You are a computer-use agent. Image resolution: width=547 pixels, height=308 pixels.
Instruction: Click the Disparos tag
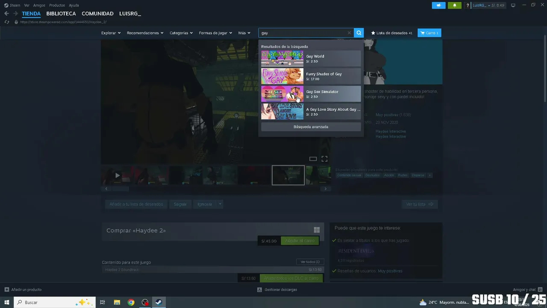(x=418, y=175)
